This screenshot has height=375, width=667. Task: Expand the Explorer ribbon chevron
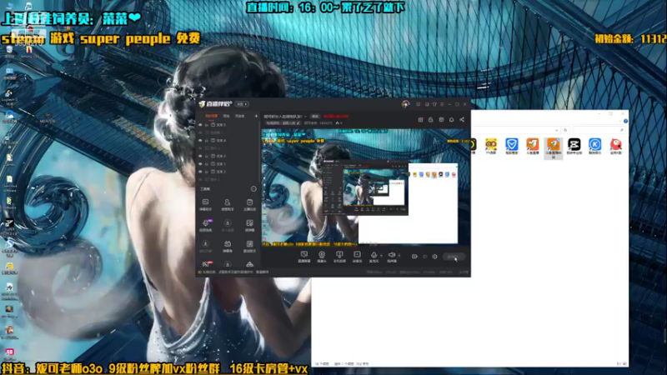point(620,121)
